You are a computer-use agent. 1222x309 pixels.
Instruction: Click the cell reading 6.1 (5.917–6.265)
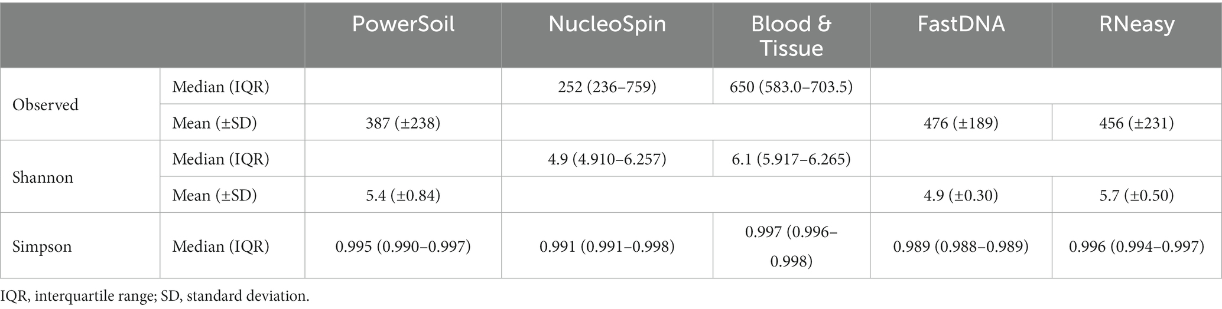(x=791, y=159)
